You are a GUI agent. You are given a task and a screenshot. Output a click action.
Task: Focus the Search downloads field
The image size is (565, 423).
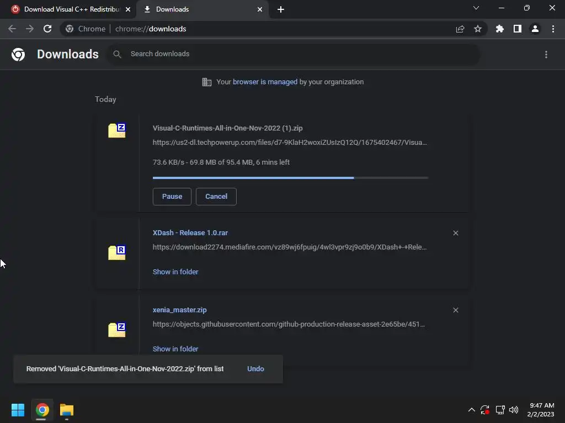(x=294, y=55)
